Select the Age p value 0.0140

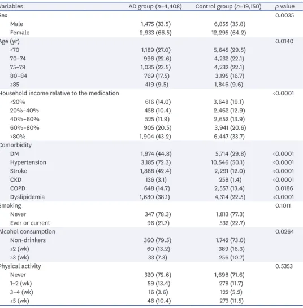284,41
